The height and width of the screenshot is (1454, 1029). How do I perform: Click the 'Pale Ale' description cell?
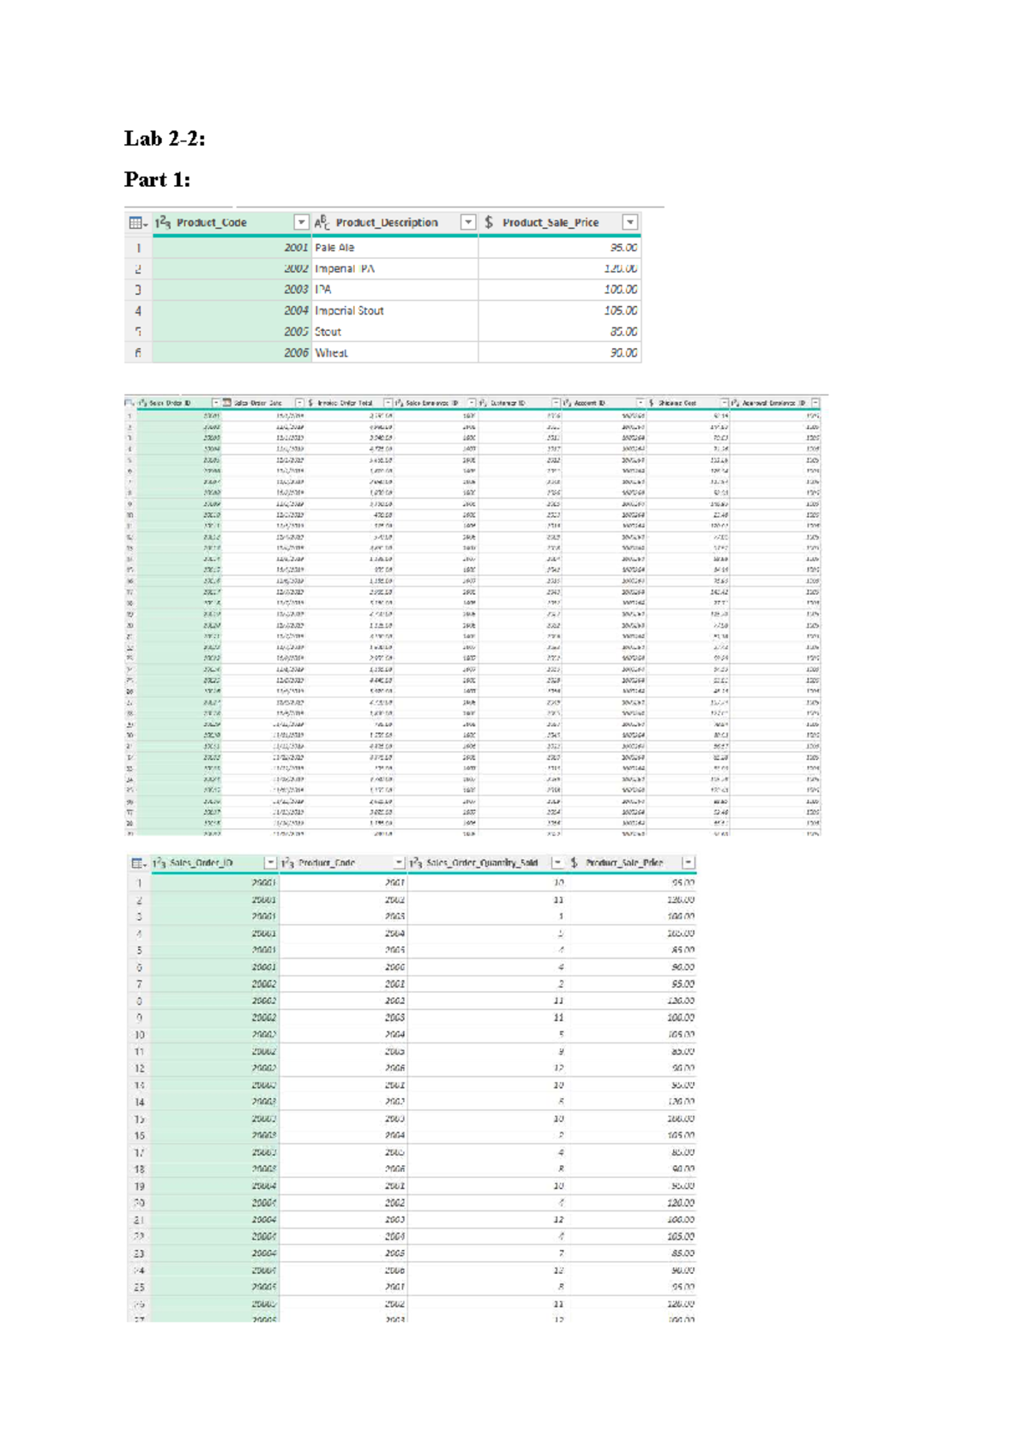point(394,248)
